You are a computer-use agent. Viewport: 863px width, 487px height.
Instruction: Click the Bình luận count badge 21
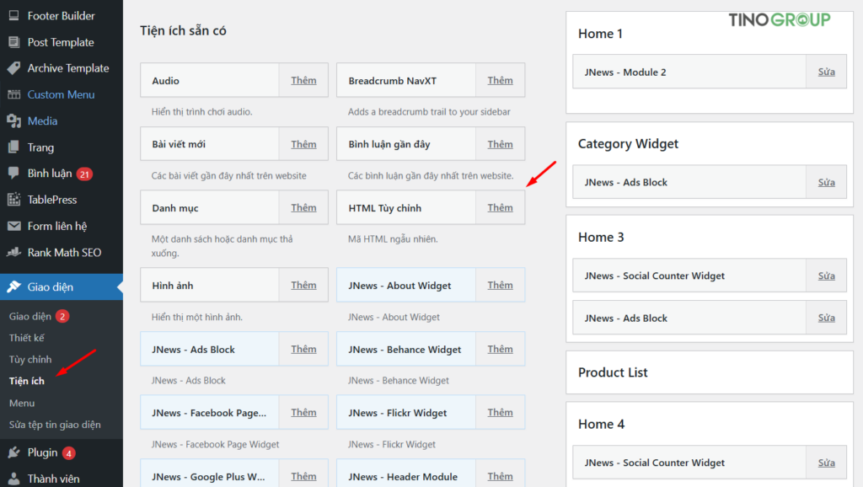84,174
